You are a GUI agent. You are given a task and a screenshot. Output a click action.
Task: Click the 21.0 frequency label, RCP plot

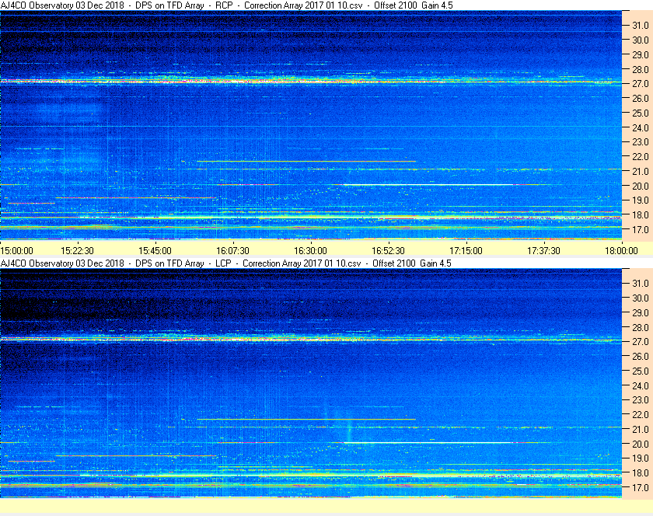(641, 171)
